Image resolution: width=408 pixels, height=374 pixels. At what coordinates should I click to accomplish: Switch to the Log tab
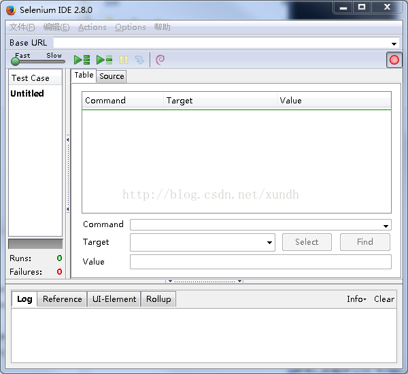tap(24, 299)
